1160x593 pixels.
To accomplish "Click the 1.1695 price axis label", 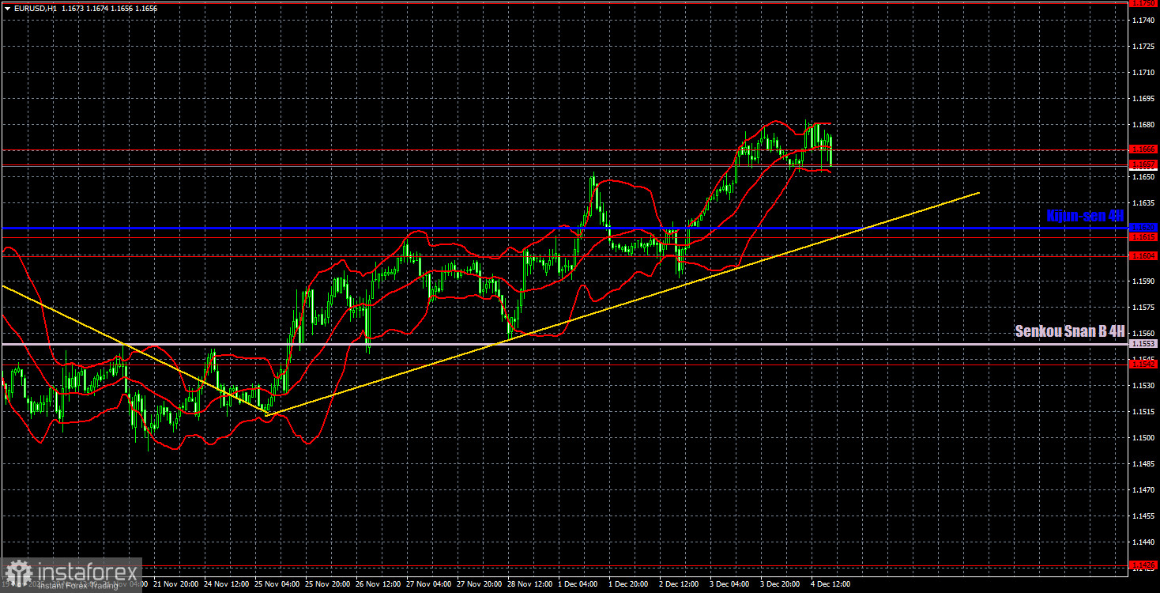I will click(x=1143, y=99).
